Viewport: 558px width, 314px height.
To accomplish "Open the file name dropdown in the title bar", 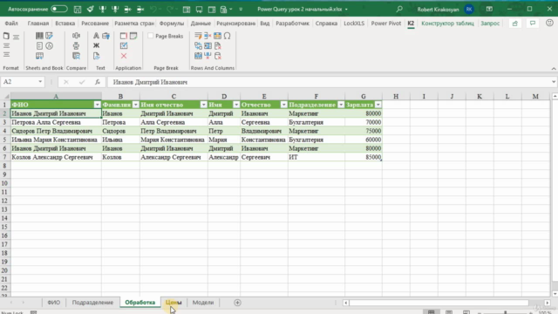I will click(346, 10).
